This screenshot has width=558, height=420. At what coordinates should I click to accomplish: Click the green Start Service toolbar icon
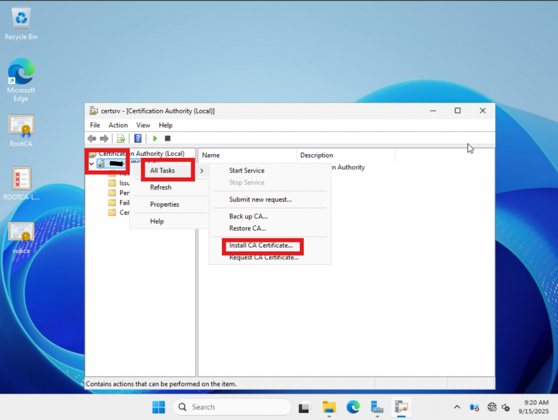click(x=155, y=139)
